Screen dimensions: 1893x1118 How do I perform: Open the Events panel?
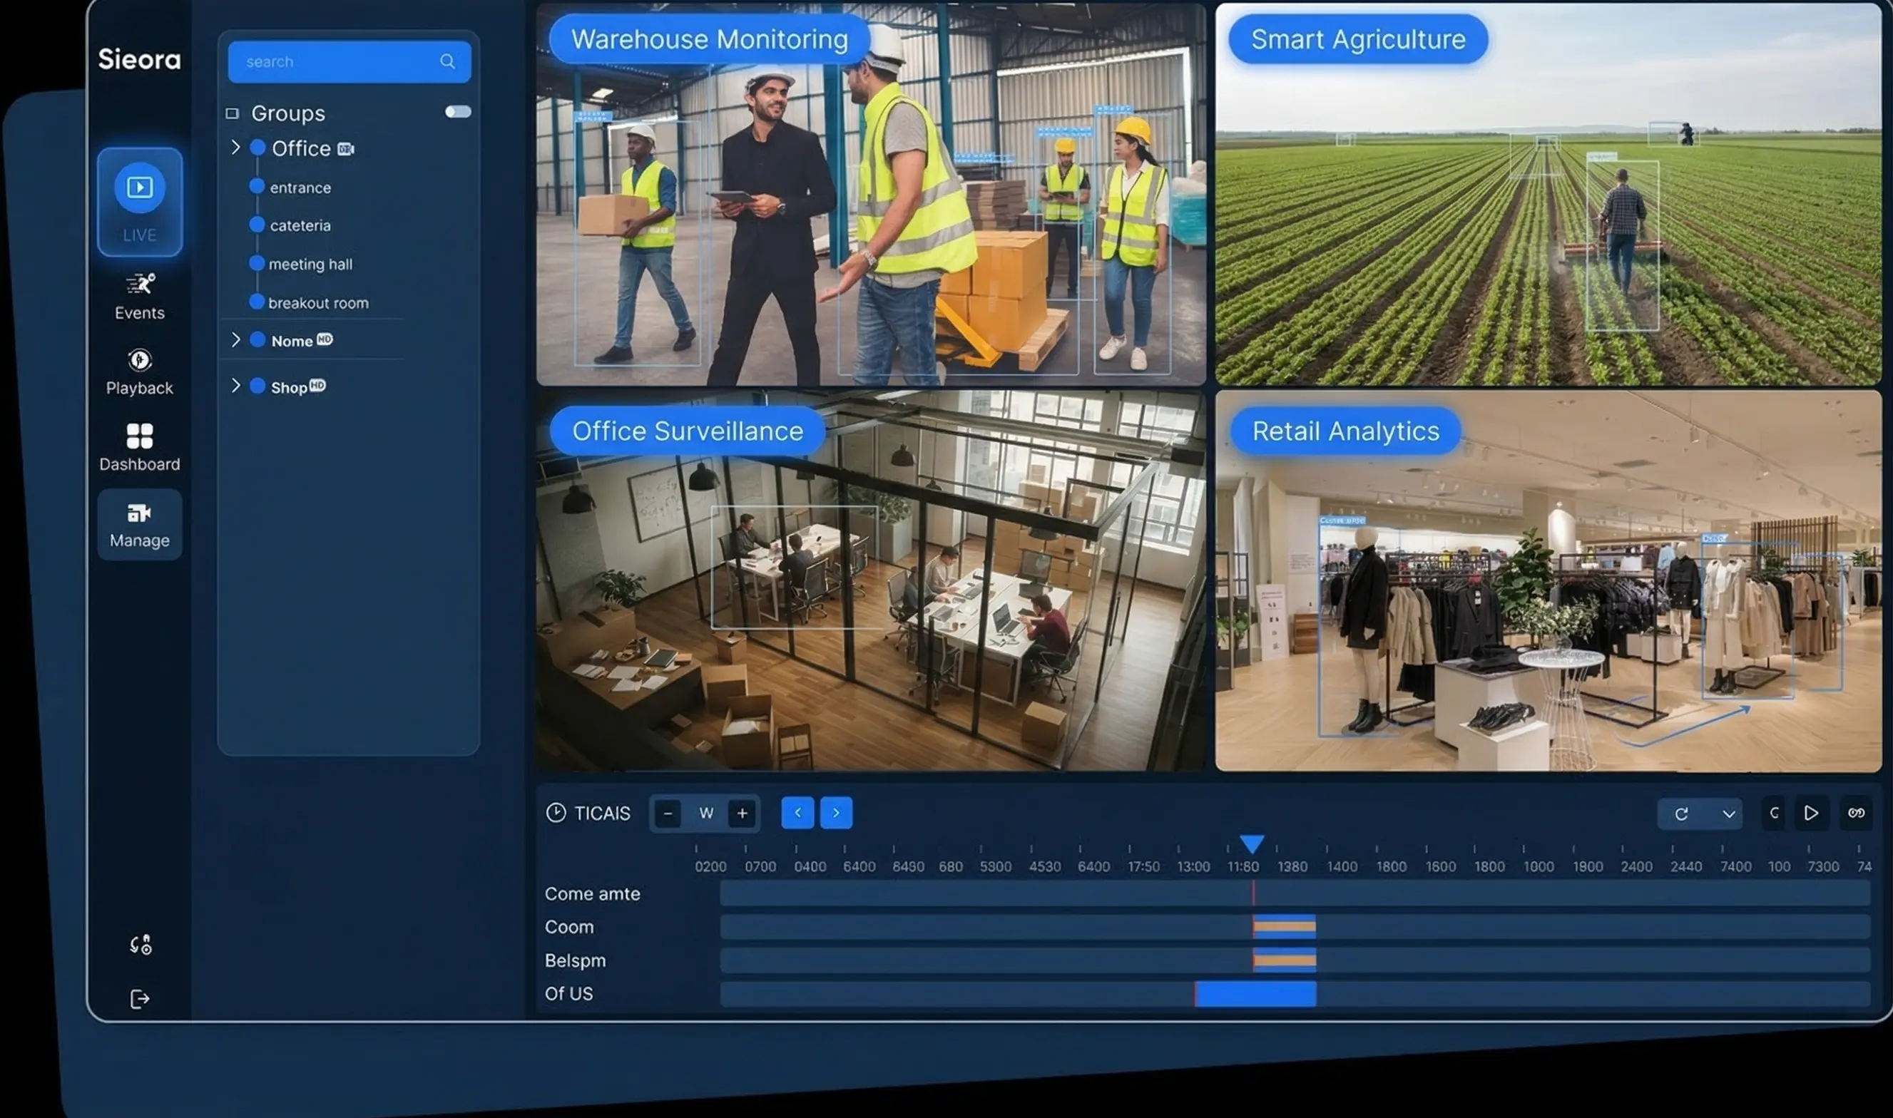[138, 294]
